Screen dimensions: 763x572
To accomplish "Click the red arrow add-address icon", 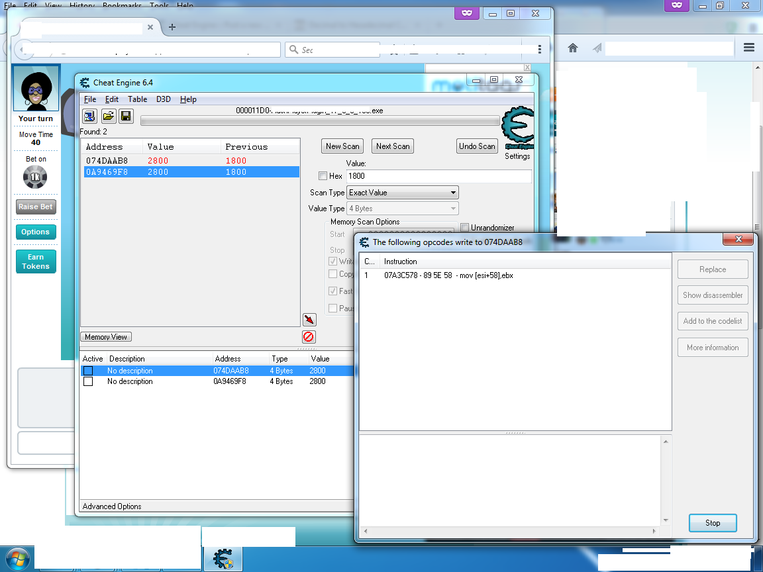I will [x=309, y=320].
